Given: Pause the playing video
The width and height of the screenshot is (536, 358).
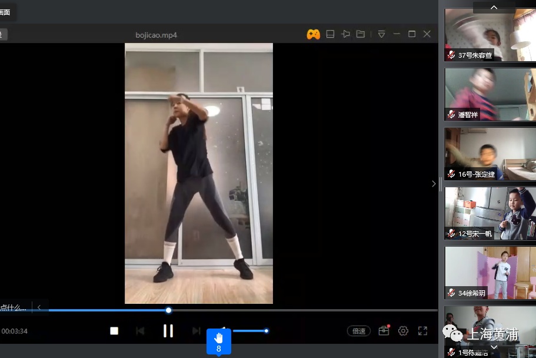Looking at the screenshot, I should click(x=168, y=331).
